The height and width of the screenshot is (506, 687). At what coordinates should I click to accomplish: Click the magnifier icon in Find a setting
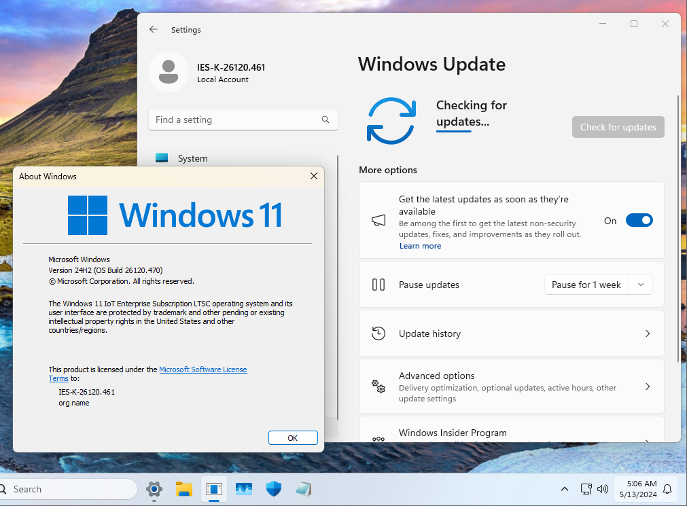click(325, 120)
